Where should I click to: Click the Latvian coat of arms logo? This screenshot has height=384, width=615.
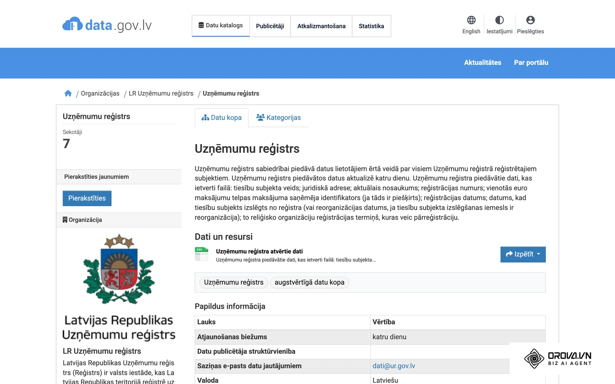(x=119, y=269)
